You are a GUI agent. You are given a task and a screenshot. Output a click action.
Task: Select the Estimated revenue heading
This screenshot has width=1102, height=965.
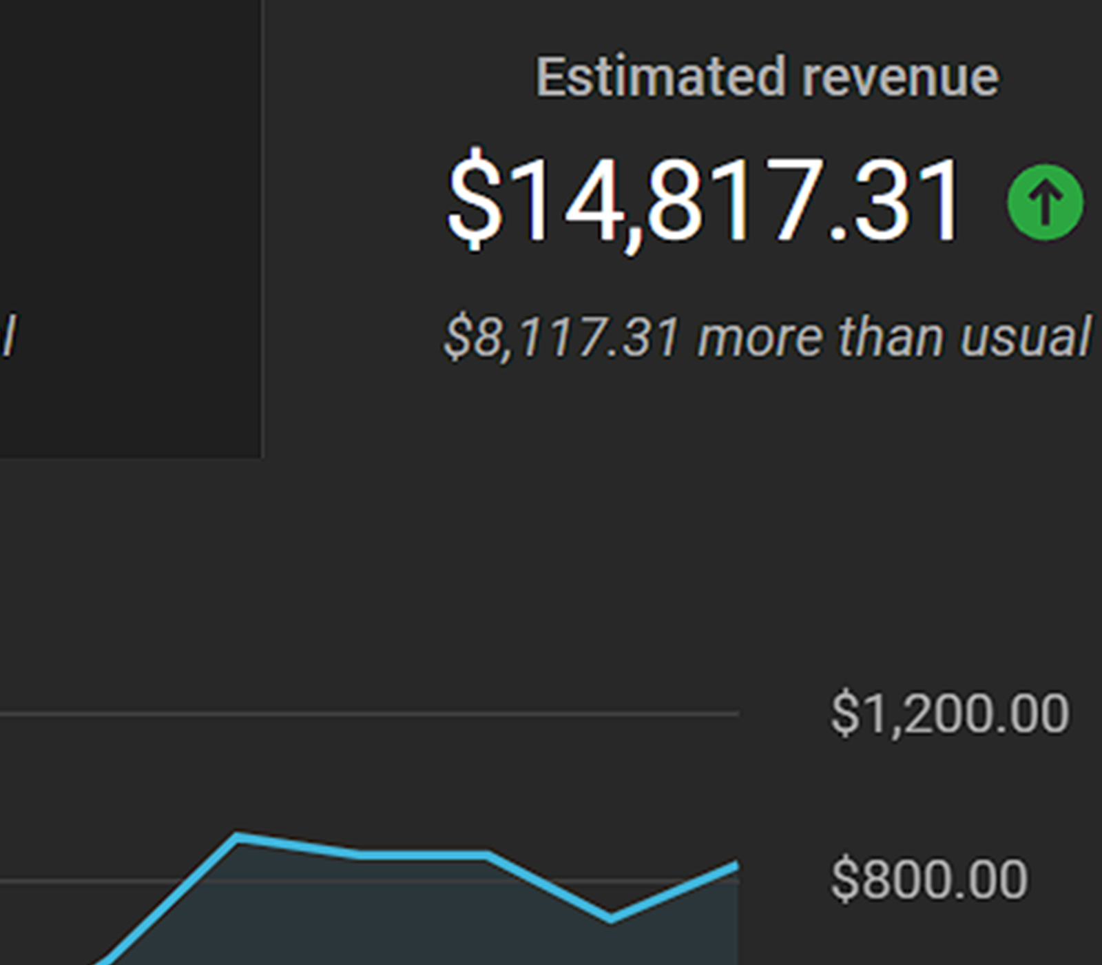[767, 77]
